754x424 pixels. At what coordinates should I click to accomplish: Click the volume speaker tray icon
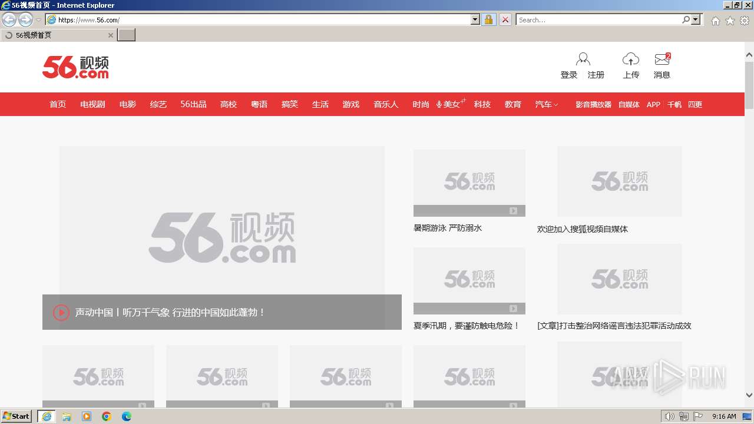(669, 416)
